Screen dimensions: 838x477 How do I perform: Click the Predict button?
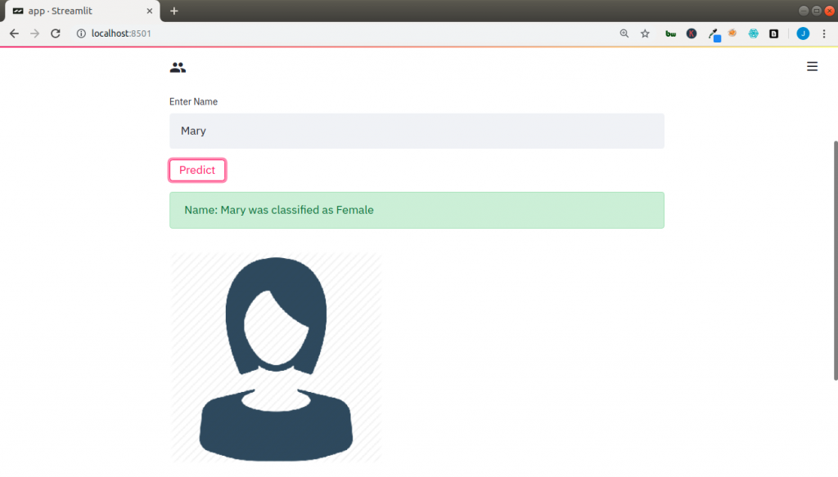tap(197, 170)
